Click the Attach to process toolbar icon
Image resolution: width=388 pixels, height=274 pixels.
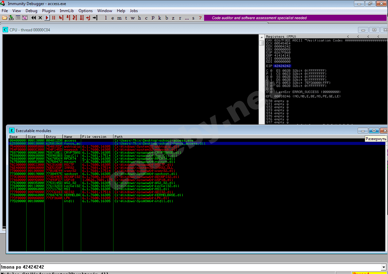(11, 18)
